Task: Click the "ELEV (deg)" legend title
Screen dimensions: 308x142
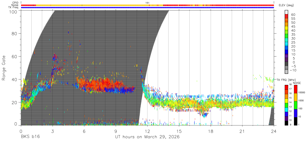Action: click(x=286, y=5)
